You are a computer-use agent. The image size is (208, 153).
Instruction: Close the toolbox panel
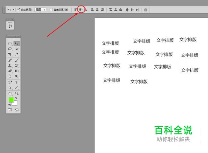[19, 36]
